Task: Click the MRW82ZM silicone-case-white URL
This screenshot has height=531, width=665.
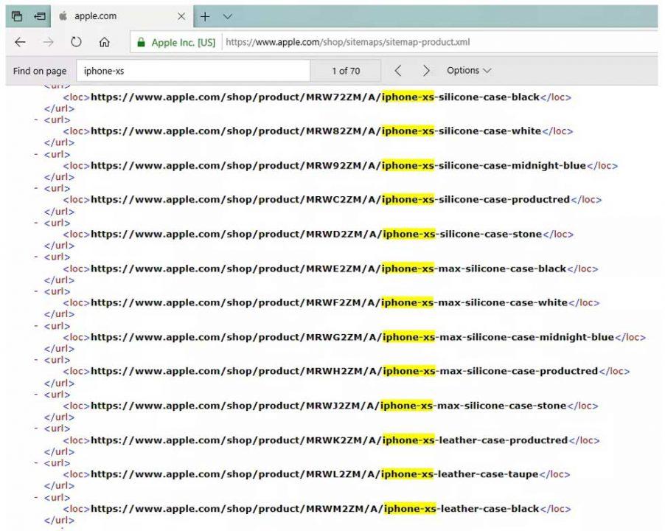Action: tap(316, 131)
